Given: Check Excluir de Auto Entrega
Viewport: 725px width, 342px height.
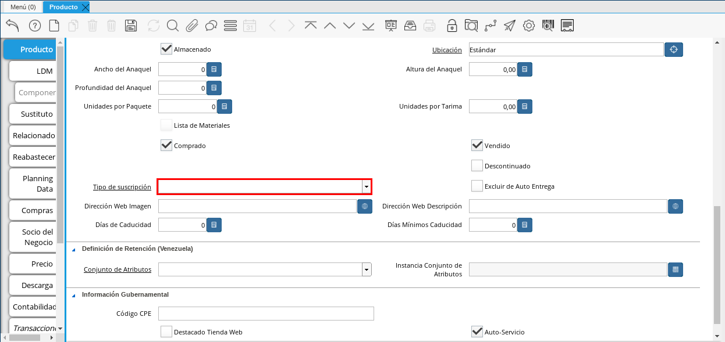Looking at the screenshot, I should pyautogui.click(x=477, y=186).
